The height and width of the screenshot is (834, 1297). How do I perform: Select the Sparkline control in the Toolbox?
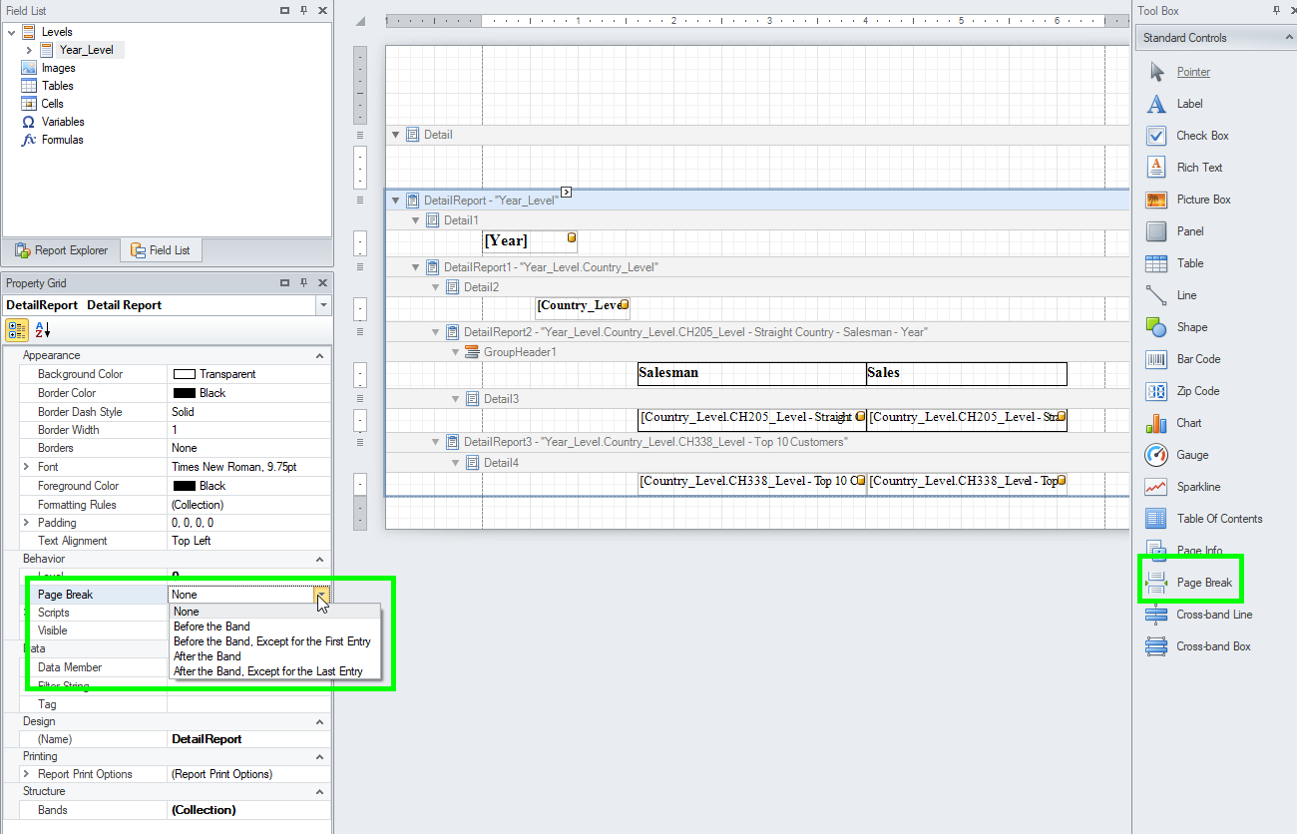click(x=1193, y=486)
